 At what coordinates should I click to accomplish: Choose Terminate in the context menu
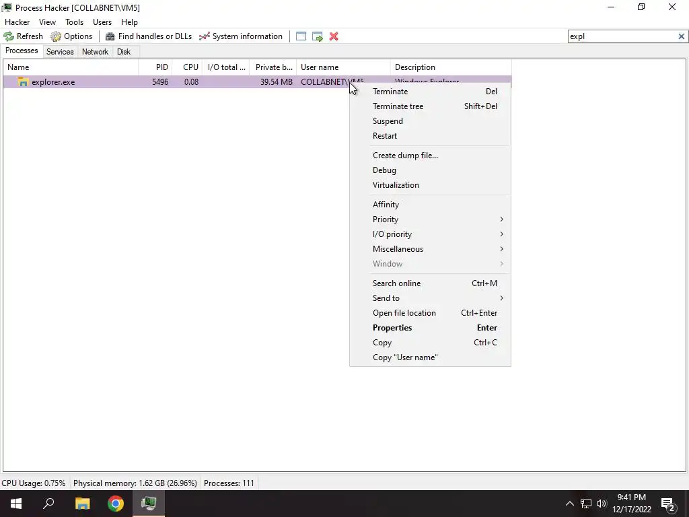[x=430, y=92]
